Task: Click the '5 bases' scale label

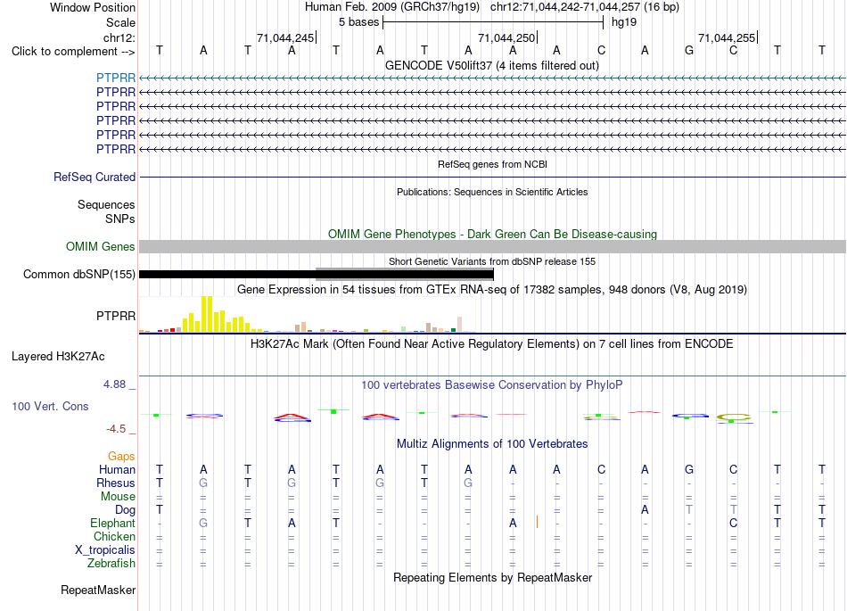Action: tap(358, 22)
